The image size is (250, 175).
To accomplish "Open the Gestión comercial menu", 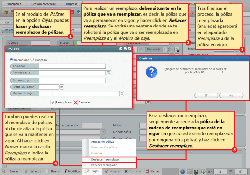I will [x=44, y=4].
